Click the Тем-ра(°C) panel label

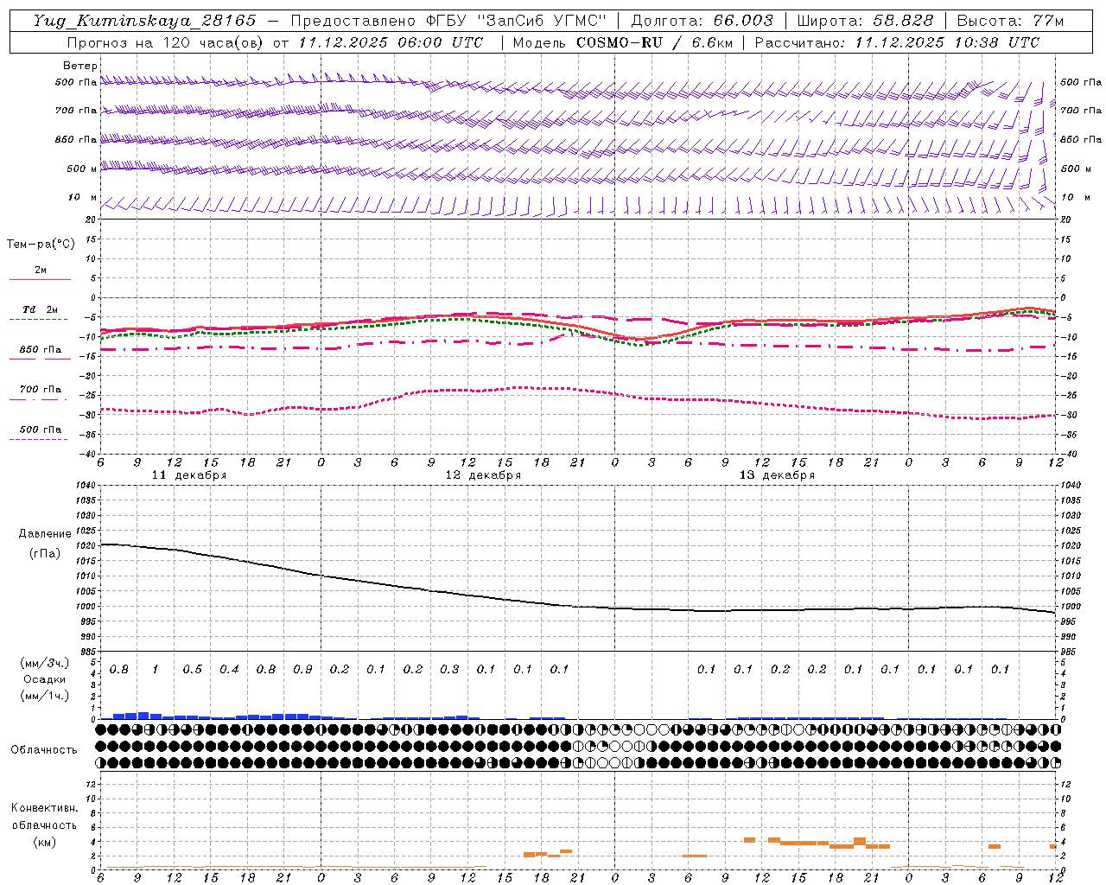(41, 245)
